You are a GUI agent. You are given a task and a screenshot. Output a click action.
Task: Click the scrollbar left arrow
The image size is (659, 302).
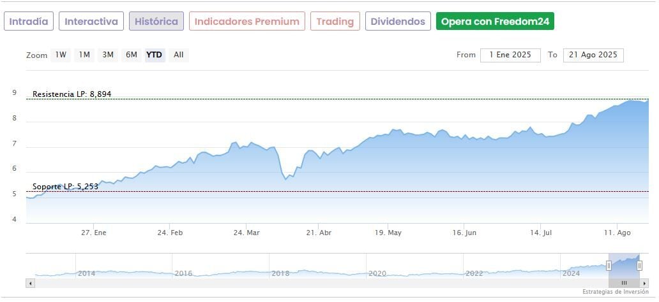tap(30, 282)
